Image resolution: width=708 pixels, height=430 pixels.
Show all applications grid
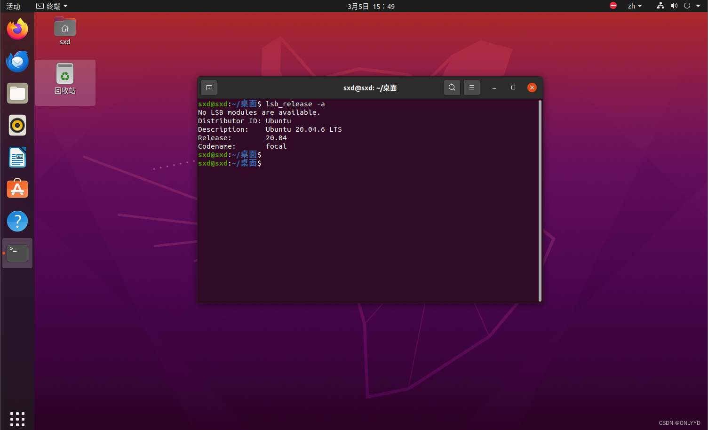[17, 419]
